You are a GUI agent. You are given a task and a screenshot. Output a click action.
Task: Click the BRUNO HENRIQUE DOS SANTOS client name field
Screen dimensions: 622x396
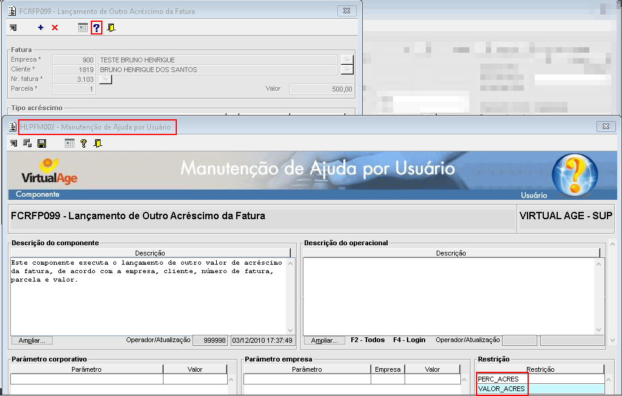click(x=218, y=70)
